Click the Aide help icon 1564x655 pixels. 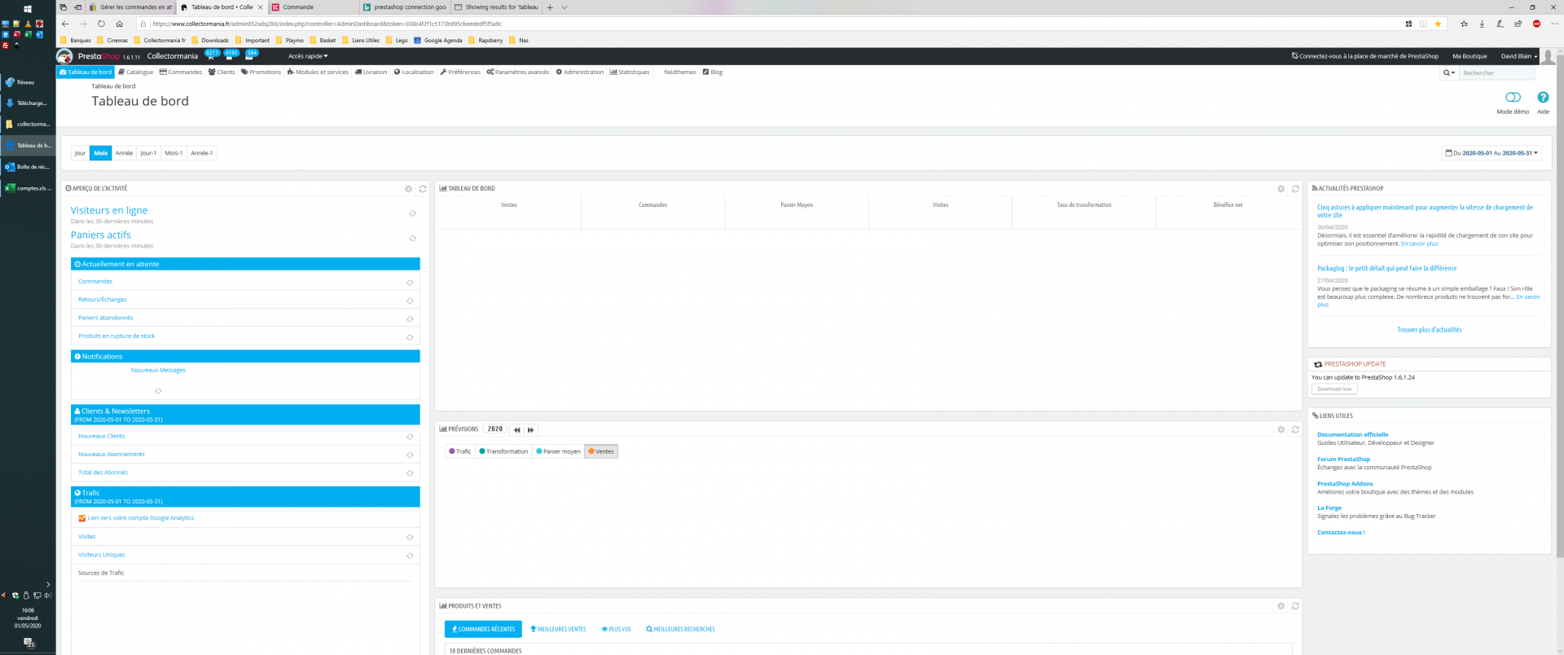(x=1543, y=98)
